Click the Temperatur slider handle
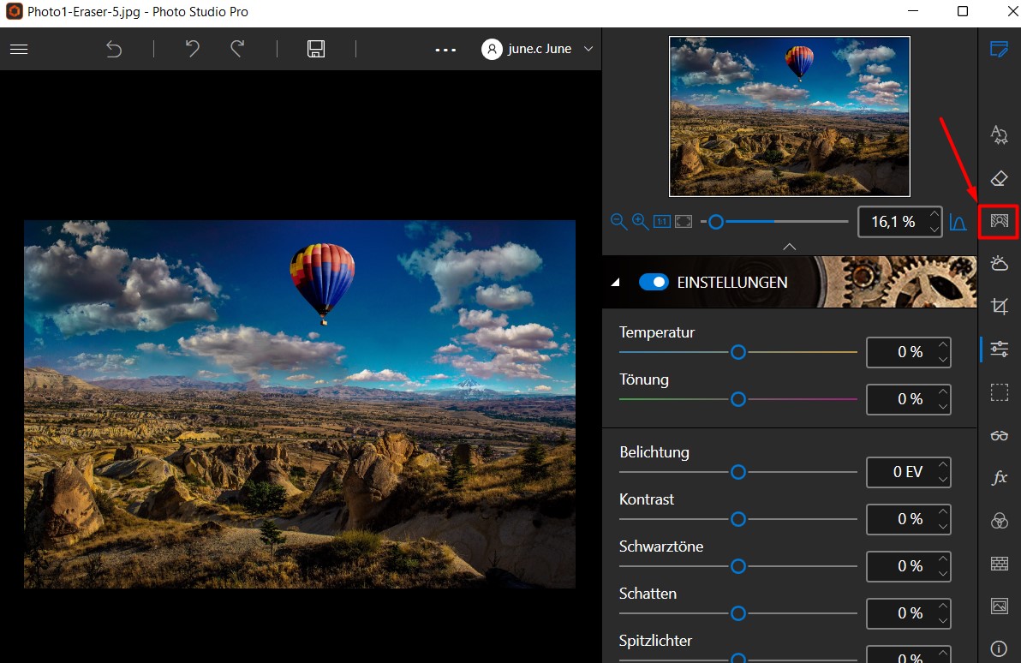This screenshot has height=663, width=1021. coord(737,352)
